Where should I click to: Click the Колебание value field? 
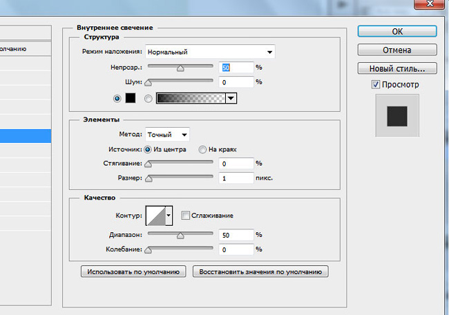tap(236, 249)
